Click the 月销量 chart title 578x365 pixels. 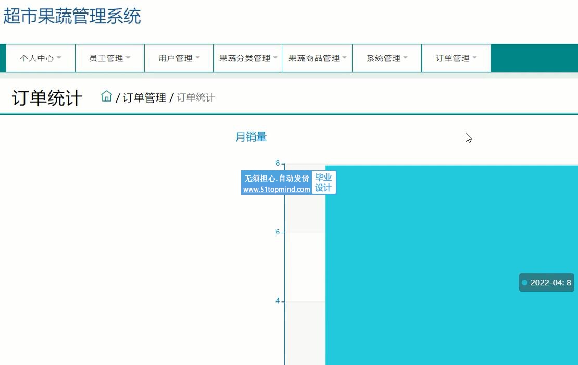click(x=251, y=137)
